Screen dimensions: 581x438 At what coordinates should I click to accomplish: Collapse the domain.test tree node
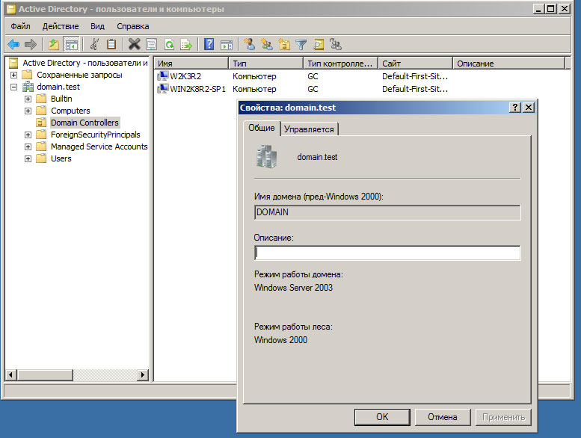click(x=14, y=87)
